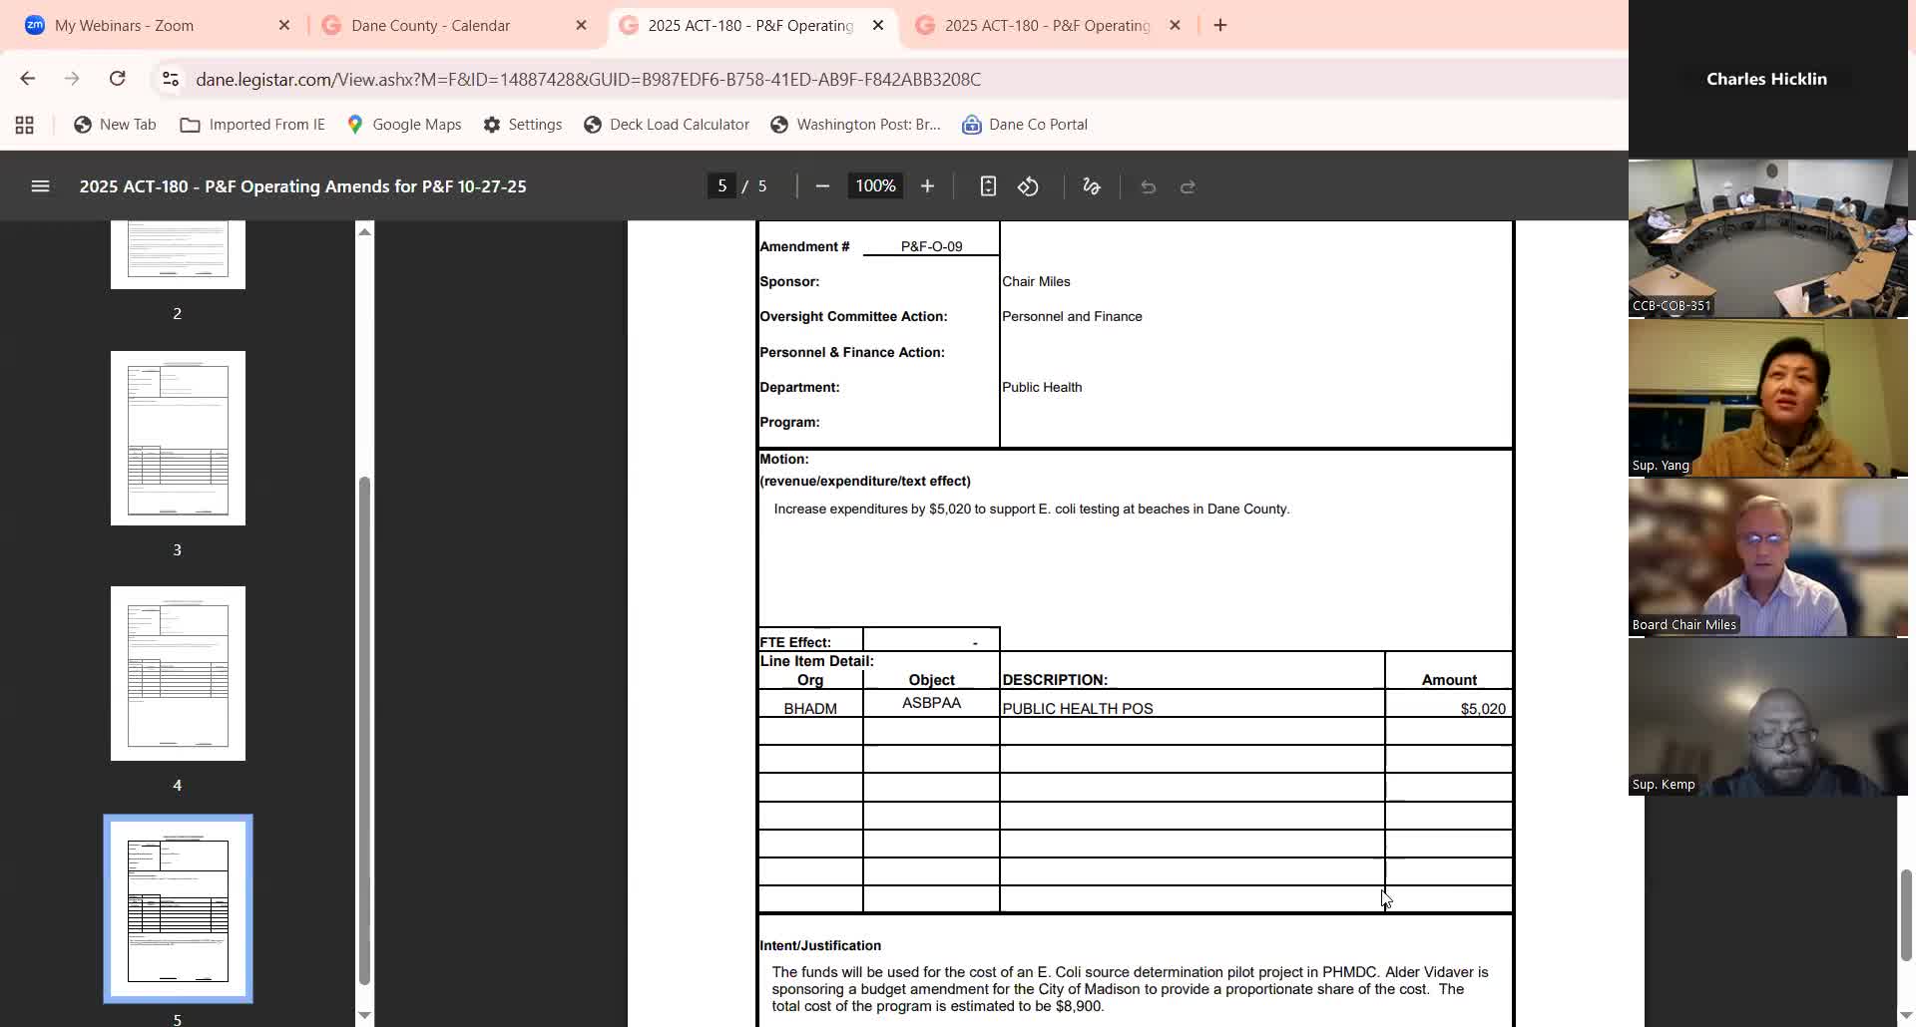
Task: Select page 4 thumbnail
Action: pos(178,674)
